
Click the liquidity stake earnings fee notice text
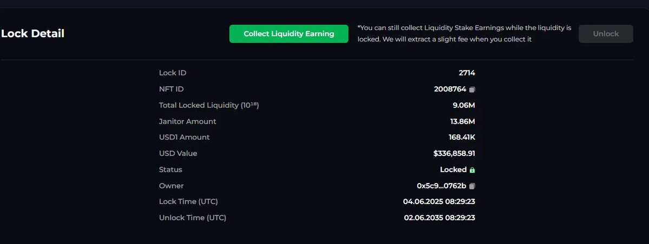pyautogui.click(x=464, y=33)
